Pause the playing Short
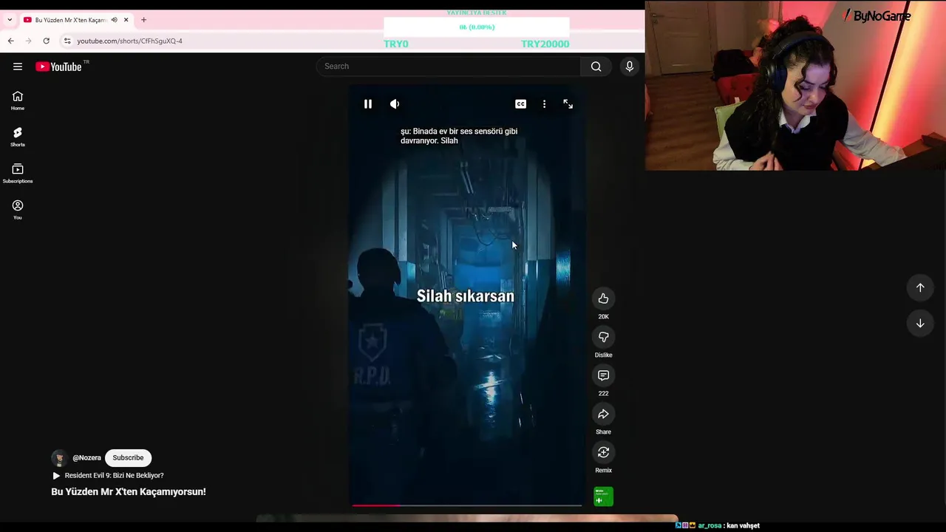This screenshot has height=532, width=946. [368, 104]
